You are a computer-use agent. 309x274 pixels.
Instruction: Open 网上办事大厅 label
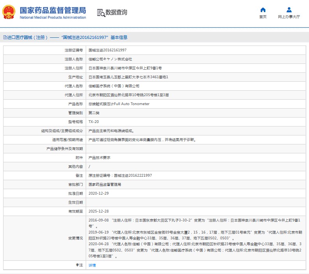(289, 17)
